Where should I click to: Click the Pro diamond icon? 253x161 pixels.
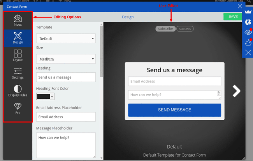[x=18, y=107]
